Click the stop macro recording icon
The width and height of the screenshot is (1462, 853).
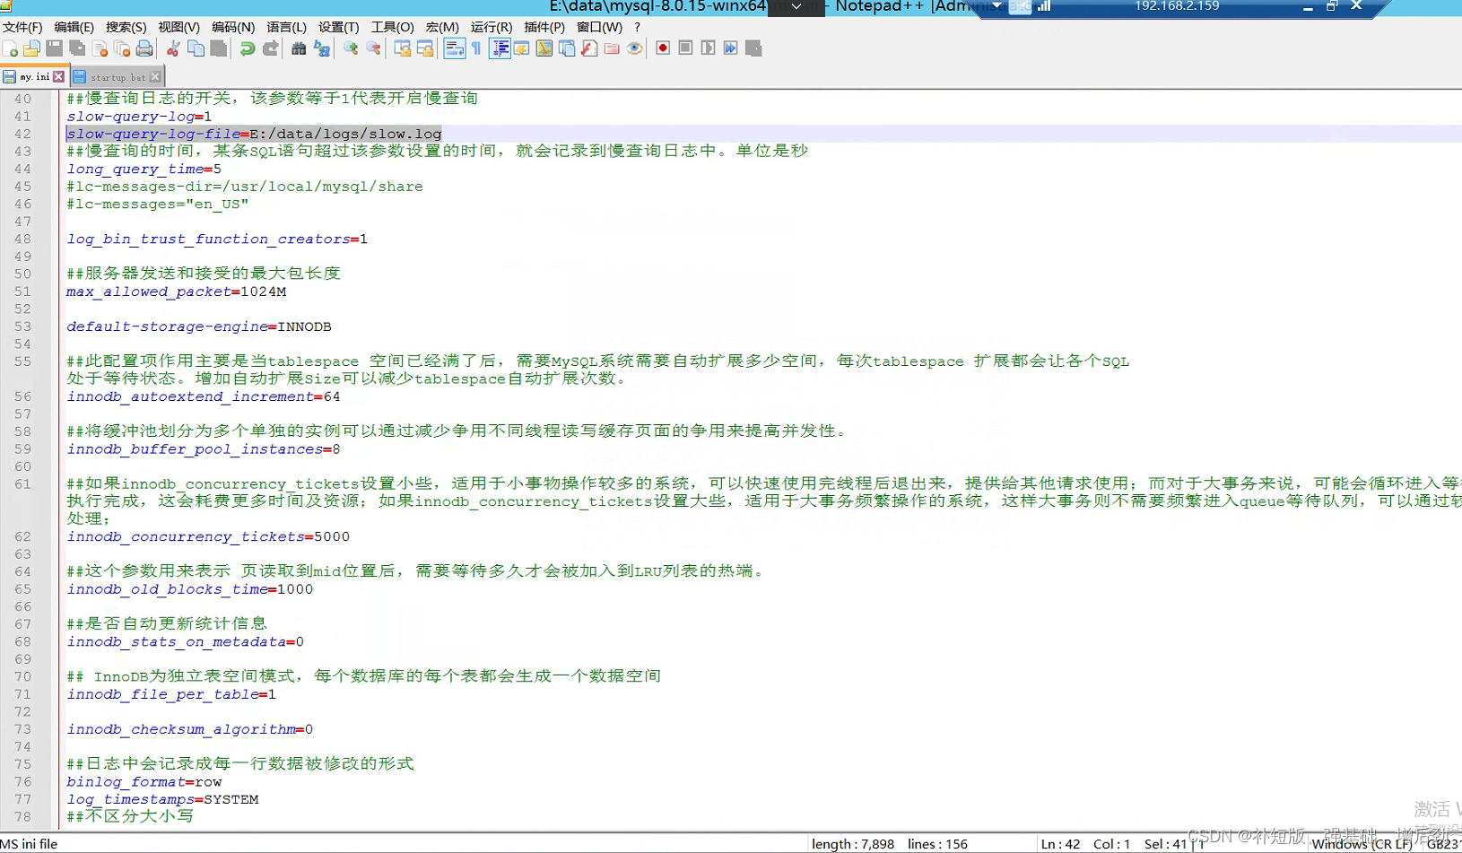[x=685, y=48]
